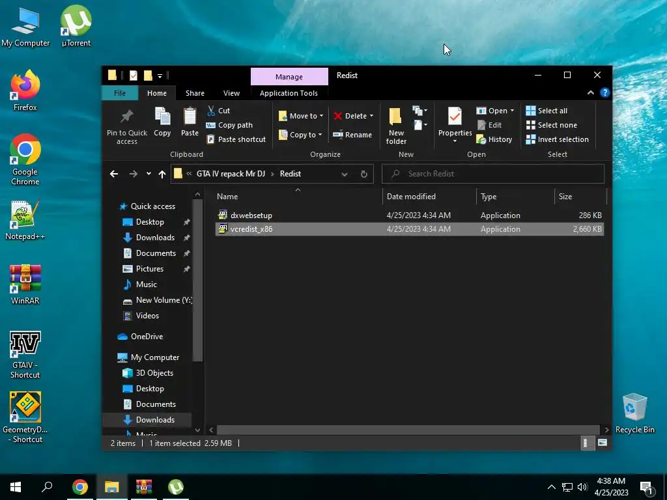
Task: Switch to the Home ribbon tab
Action: pyautogui.click(x=157, y=93)
